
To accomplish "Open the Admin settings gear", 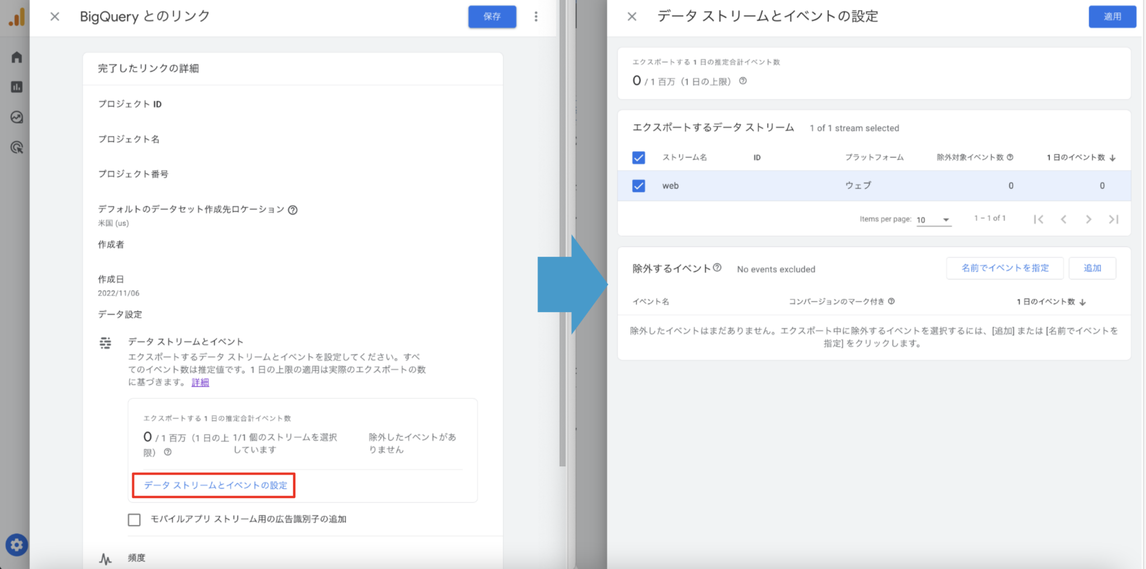I will [16, 544].
